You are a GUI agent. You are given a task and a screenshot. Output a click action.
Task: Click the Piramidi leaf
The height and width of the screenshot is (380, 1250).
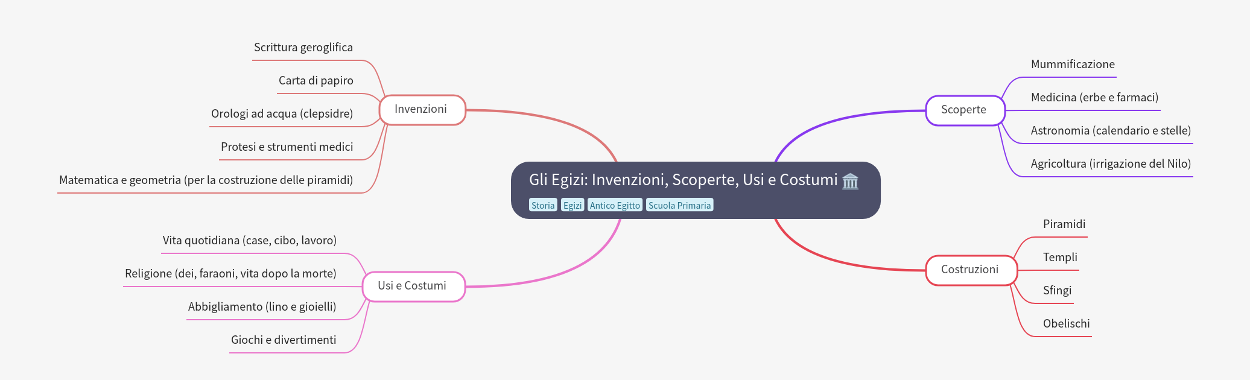coord(1064,224)
